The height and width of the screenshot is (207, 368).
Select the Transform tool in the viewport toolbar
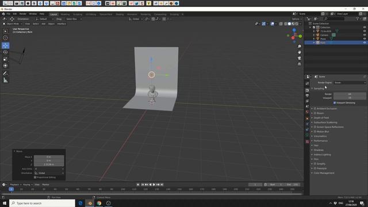(x=5, y=66)
